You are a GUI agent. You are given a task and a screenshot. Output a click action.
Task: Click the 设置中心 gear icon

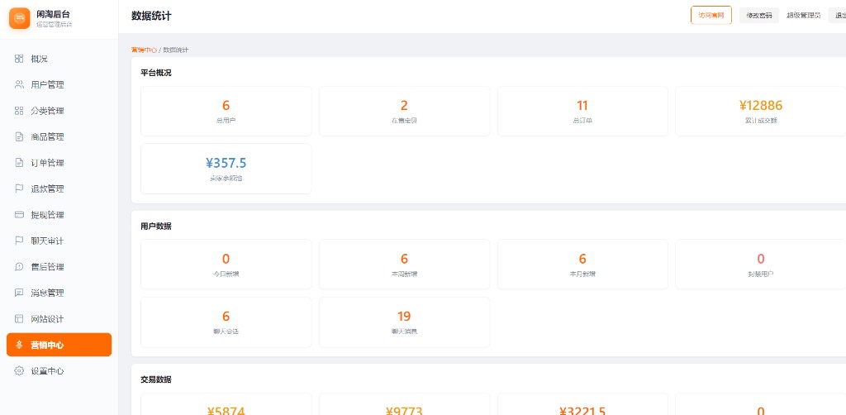19,370
